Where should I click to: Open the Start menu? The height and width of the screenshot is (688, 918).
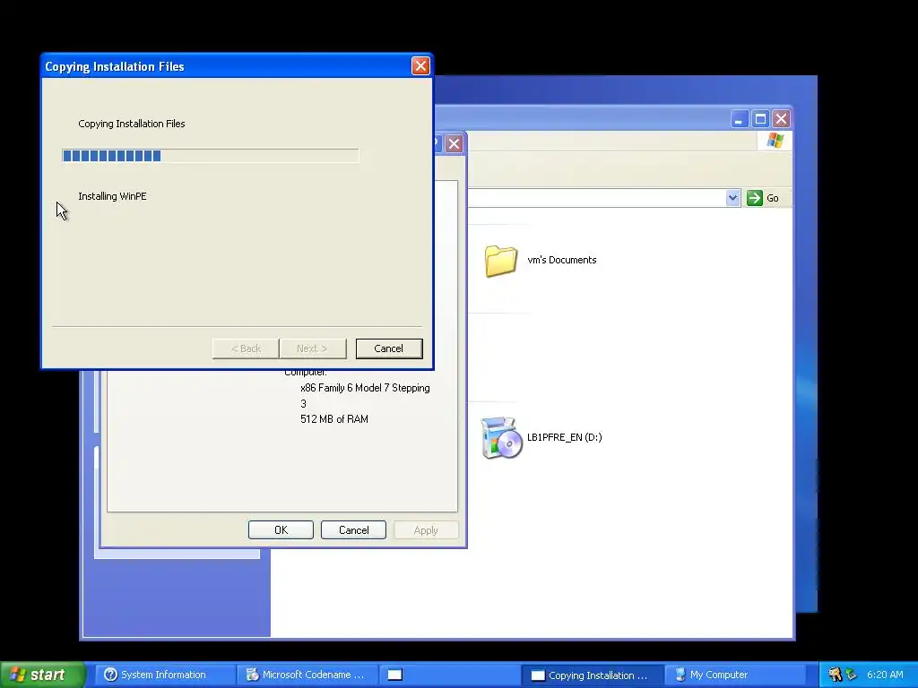42,675
